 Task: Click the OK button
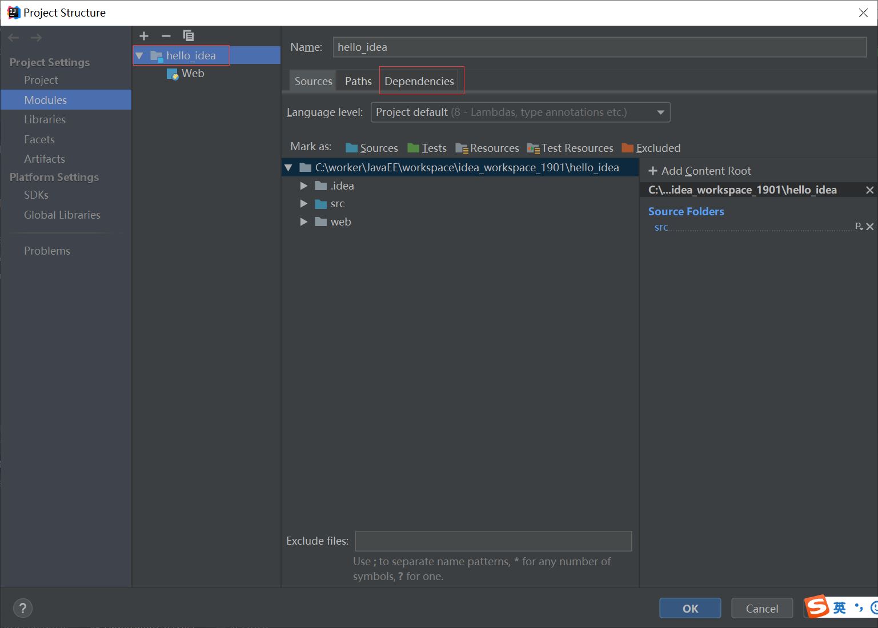(690, 608)
